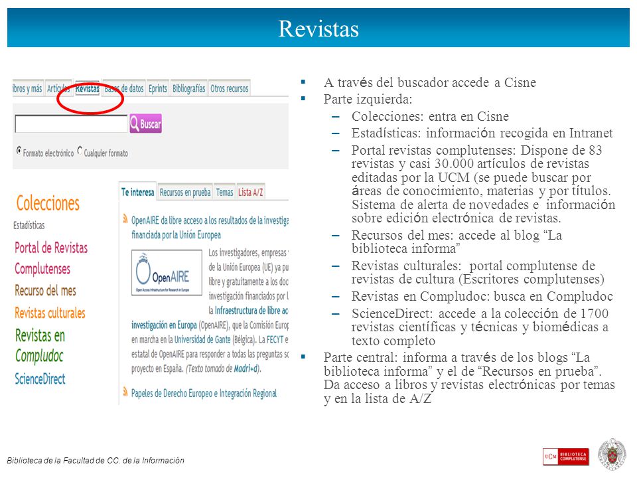Switch to the Eprints tab
Screen dimensions: 637x478
(158, 88)
